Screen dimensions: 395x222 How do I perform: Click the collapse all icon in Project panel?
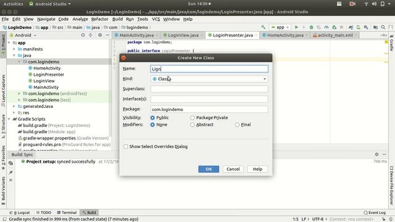tap(91, 35)
